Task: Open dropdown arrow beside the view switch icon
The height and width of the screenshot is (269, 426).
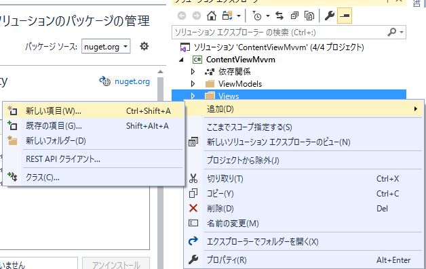Action: coord(239,16)
